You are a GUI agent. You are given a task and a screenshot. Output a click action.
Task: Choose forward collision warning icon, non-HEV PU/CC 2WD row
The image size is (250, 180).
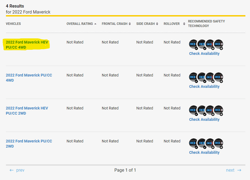(193, 143)
